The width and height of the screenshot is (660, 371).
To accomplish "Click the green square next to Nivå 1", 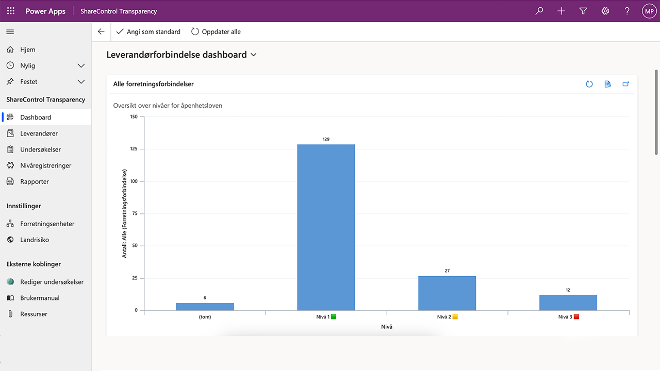I will click(335, 316).
